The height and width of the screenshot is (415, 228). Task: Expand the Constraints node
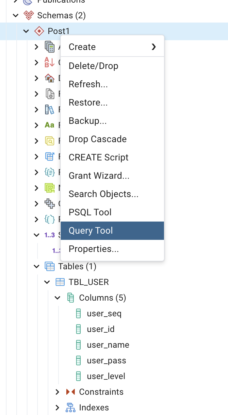point(57,392)
